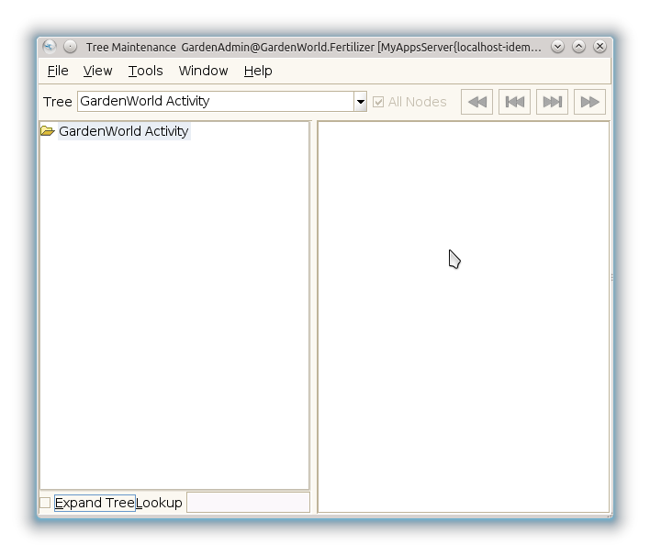Maximize the Tree Maintenance window

[x=578, y=46]
